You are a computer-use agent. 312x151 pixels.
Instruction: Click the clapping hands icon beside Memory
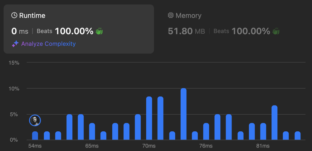pyautogui.click(x=276, y=31)
